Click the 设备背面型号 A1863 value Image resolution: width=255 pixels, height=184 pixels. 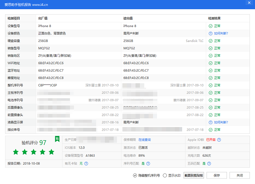pyautogui.click(x=90, y=156)
